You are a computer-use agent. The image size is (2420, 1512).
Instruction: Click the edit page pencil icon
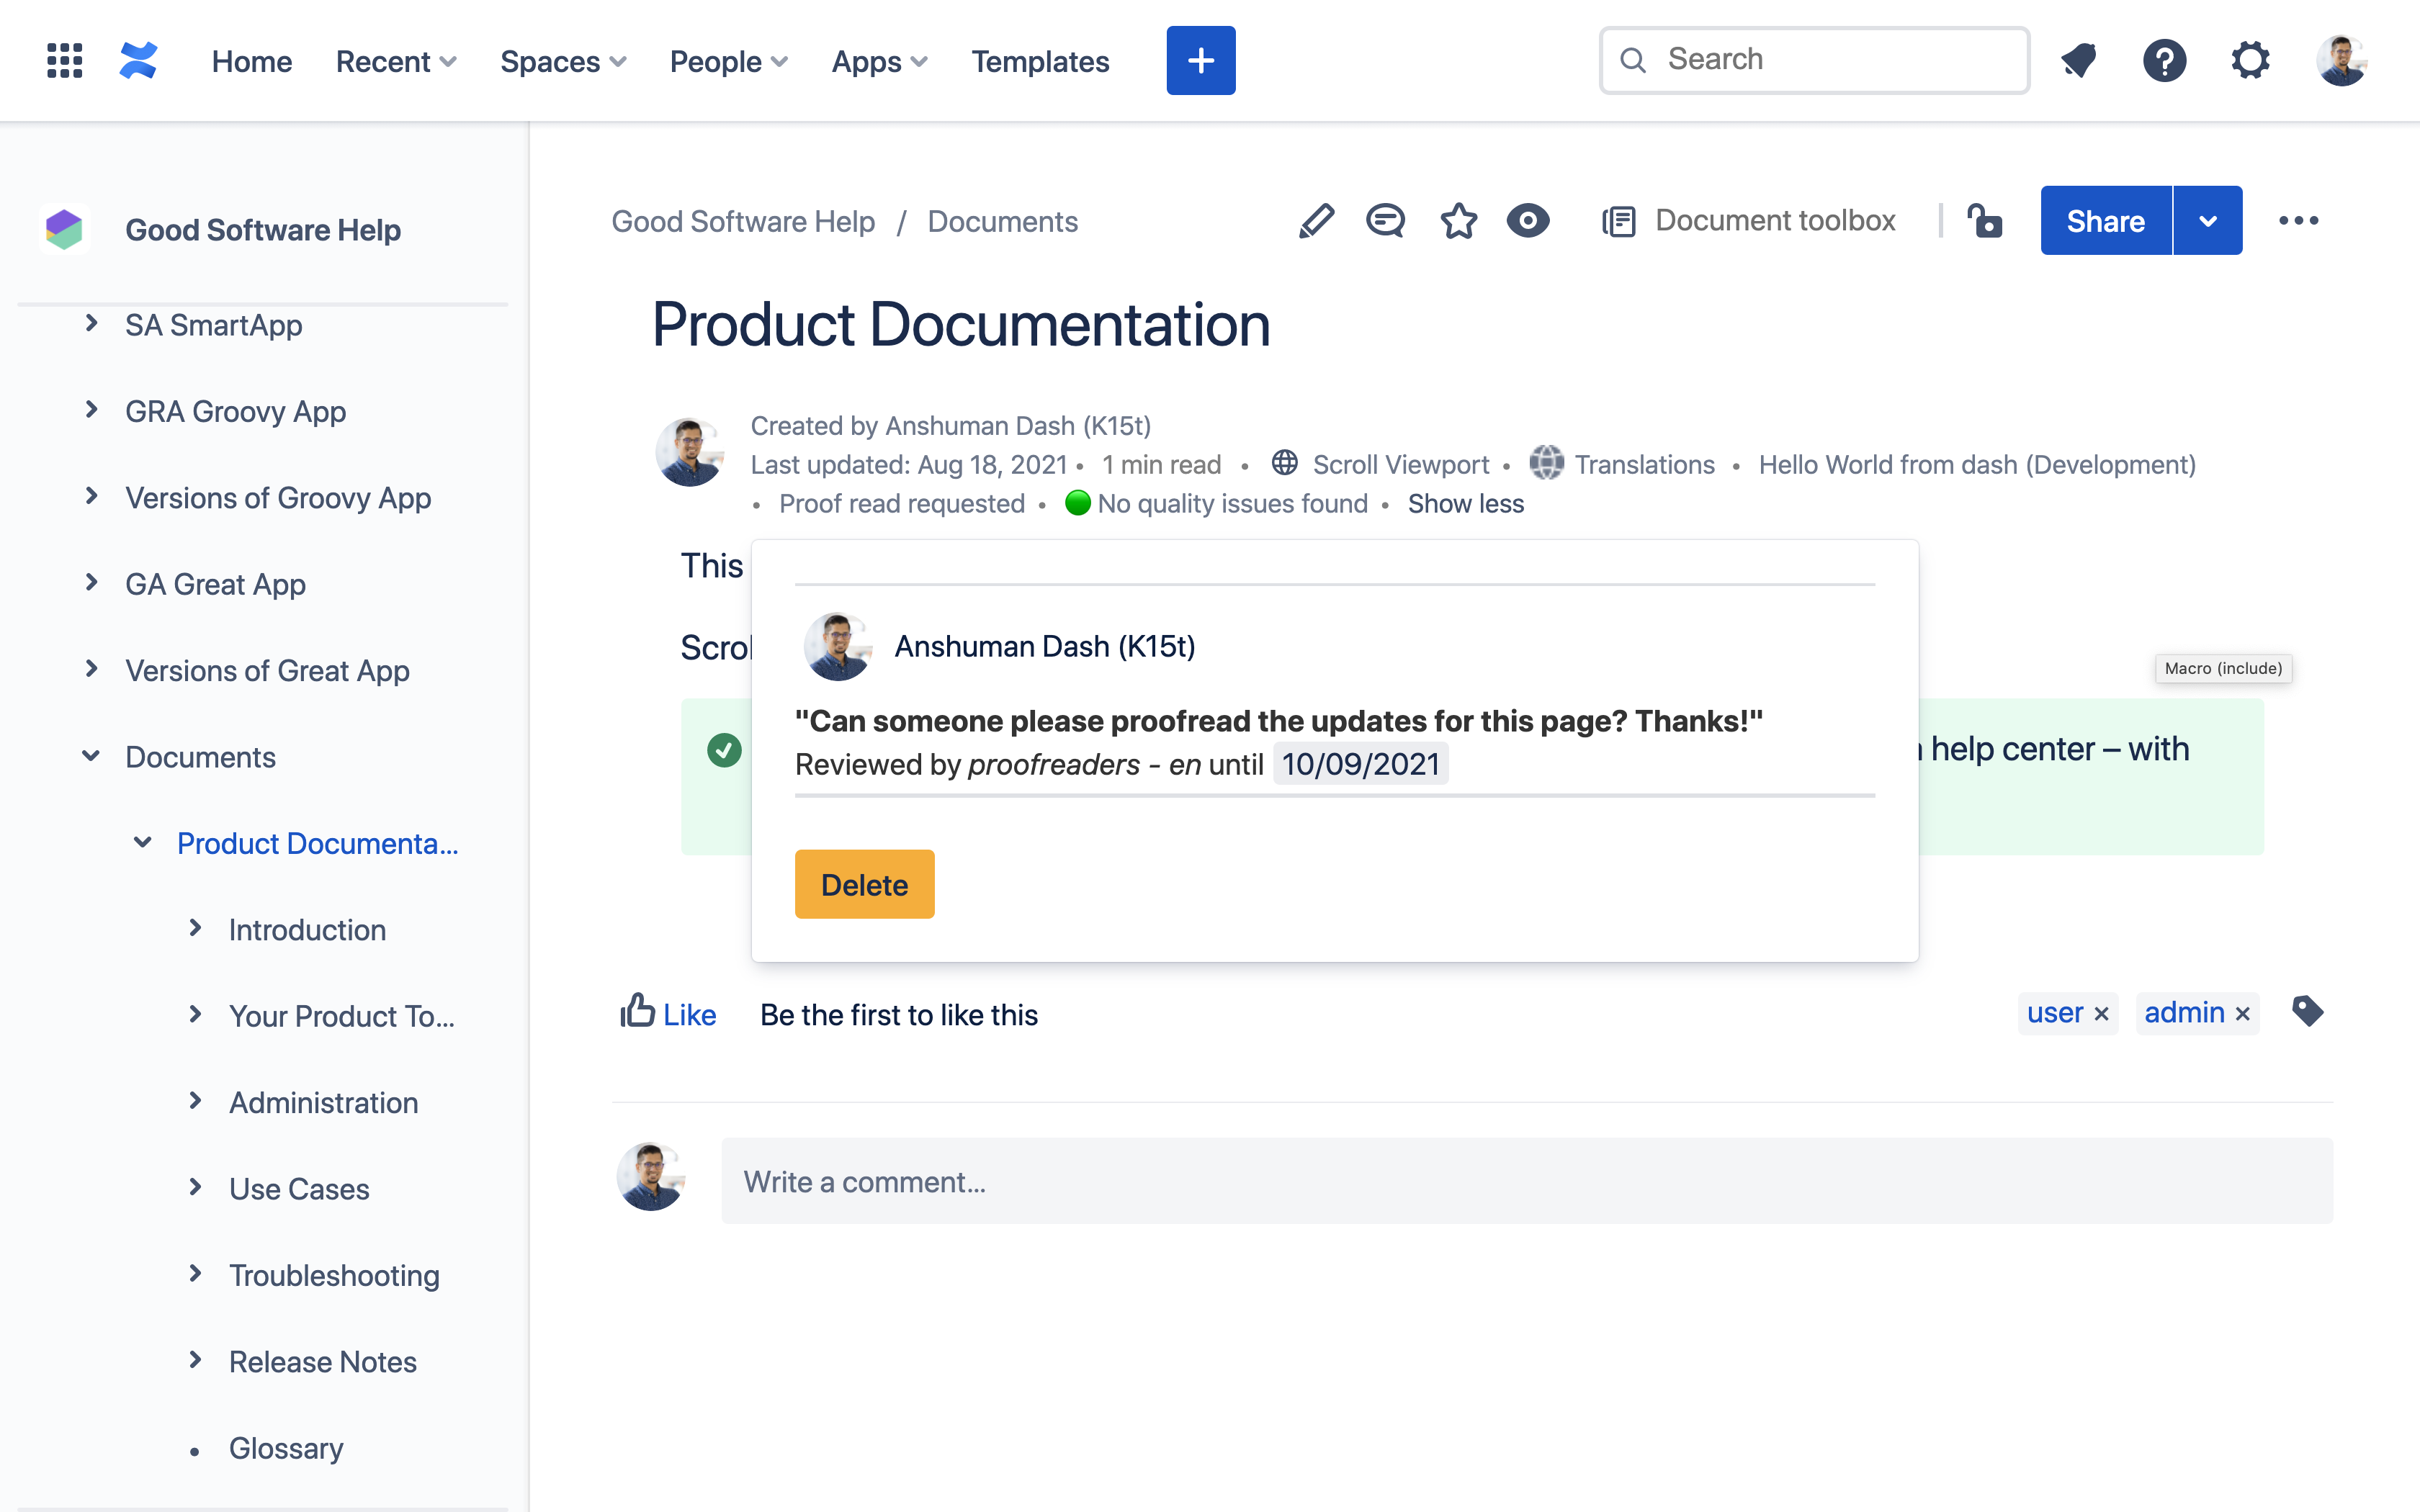(1316, 221)
